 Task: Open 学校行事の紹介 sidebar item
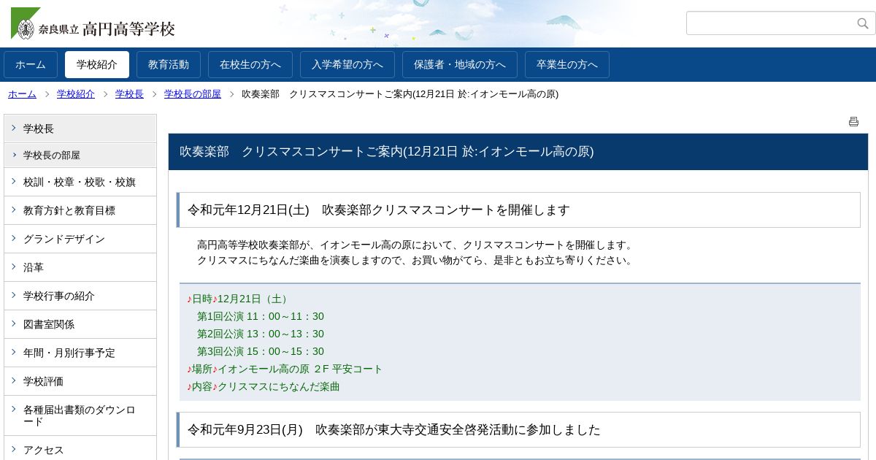click(x=80, y=296)
